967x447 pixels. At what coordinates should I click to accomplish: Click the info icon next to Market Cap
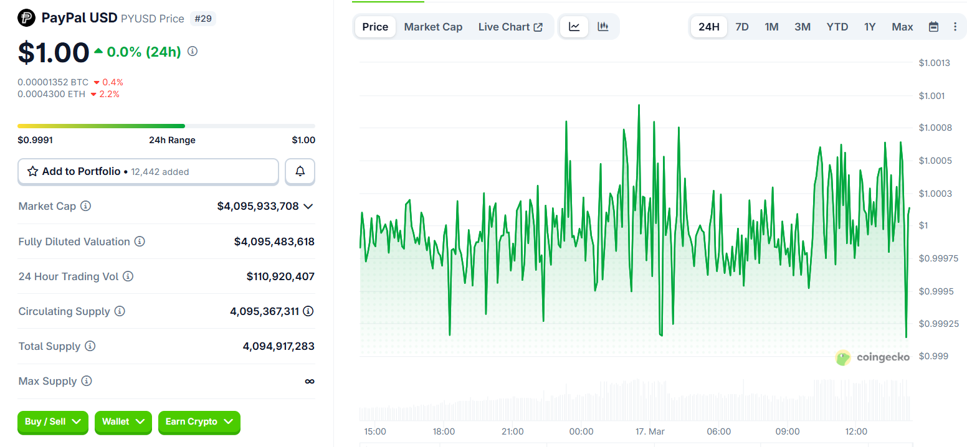(86, 206)
